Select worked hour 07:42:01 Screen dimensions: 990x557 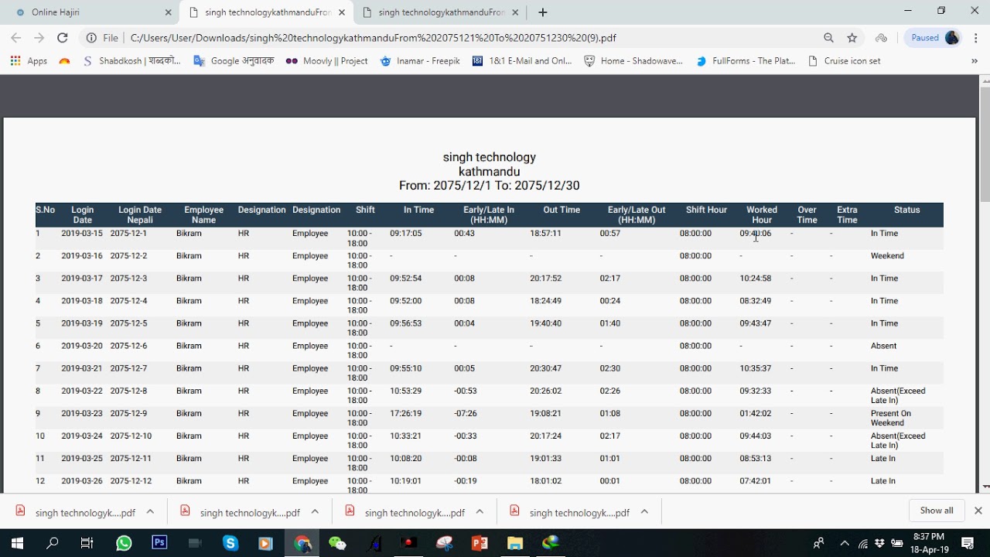click(x=756, y=480)
